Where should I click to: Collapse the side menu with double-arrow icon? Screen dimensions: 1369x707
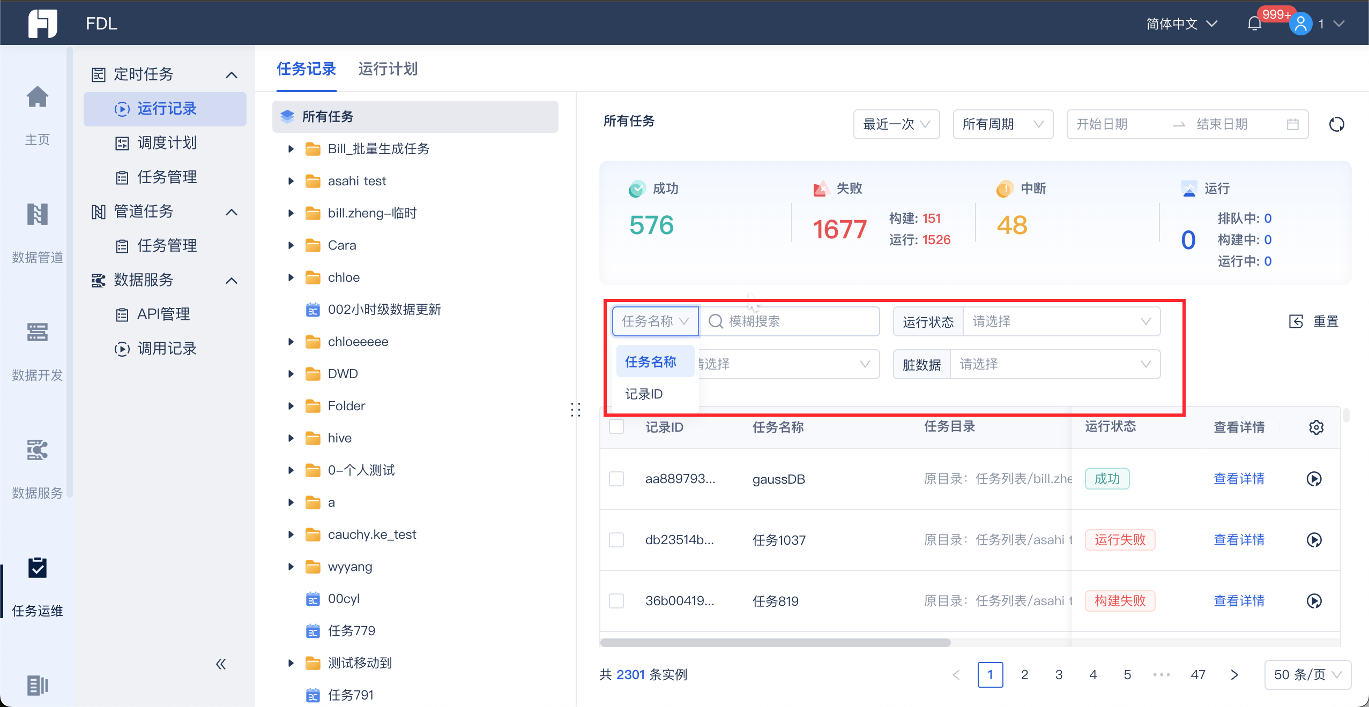(x=221, y=664)
